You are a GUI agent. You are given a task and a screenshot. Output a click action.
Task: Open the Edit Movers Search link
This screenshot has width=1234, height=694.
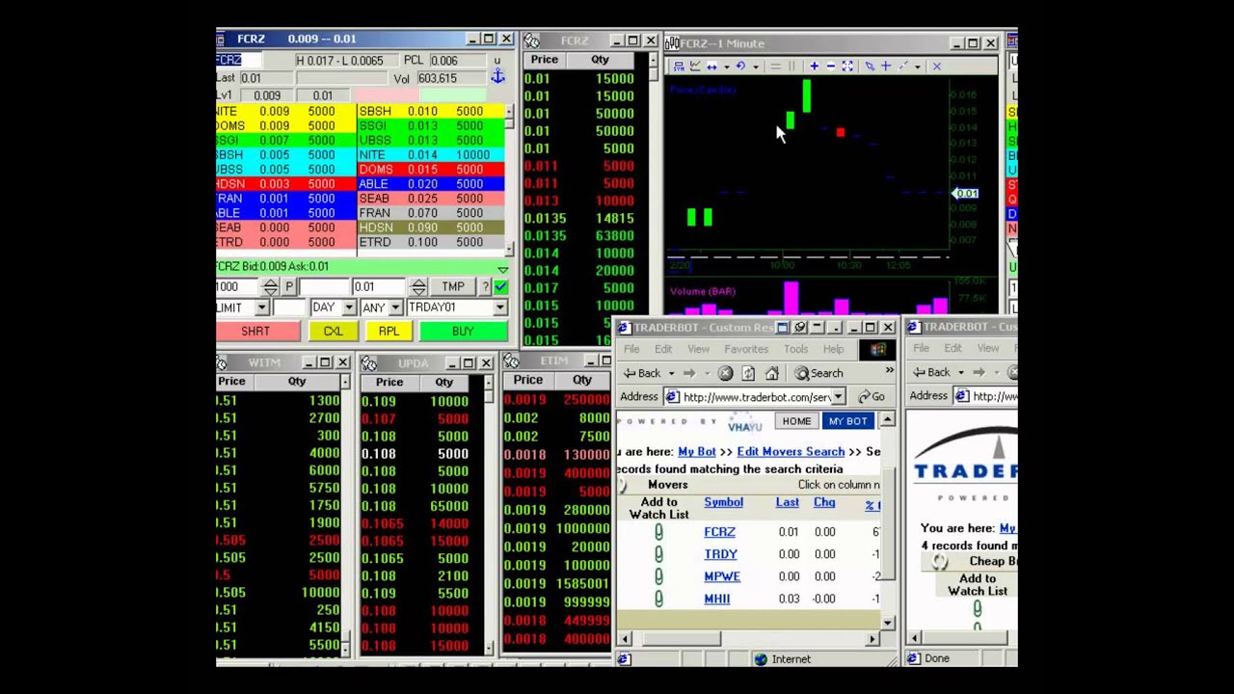(x=791, y=452)
